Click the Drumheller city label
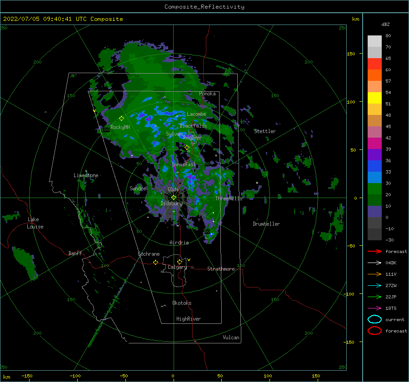Screen dimensions: 409x382 click(266, 224)
